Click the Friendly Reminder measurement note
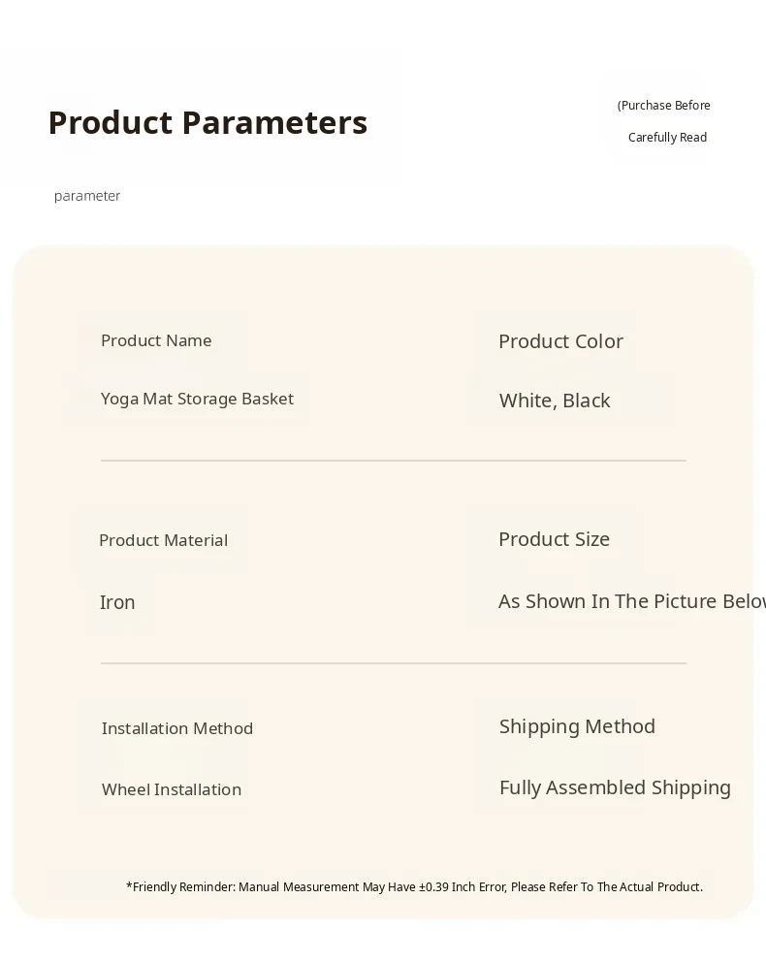 (x=414, y=886)
